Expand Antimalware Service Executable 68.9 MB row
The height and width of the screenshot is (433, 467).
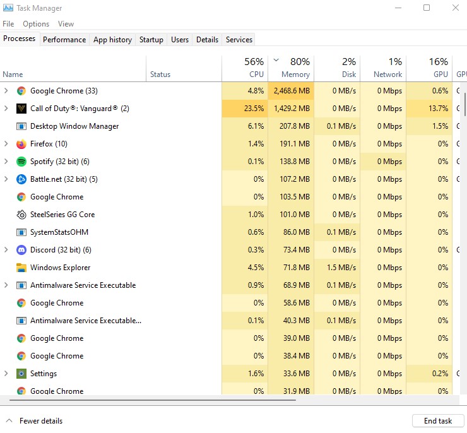click(x=6, y=285)
